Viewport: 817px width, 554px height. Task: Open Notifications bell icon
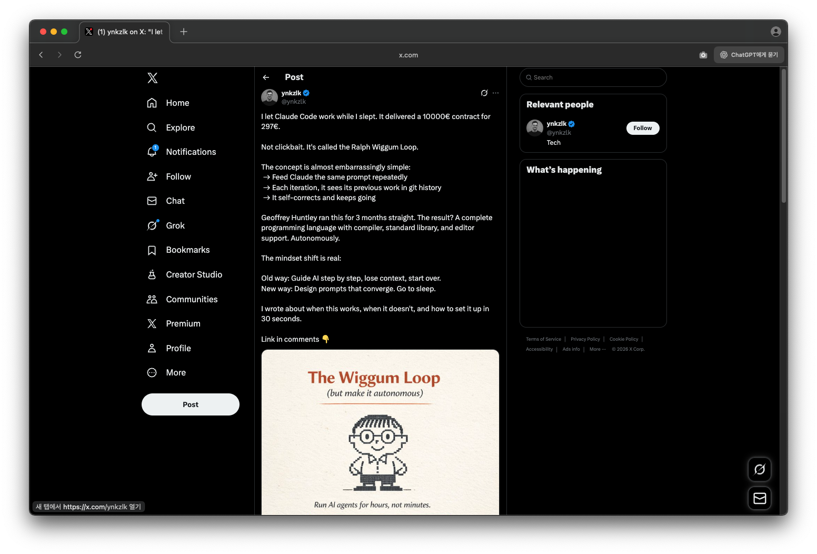point(152,152)
